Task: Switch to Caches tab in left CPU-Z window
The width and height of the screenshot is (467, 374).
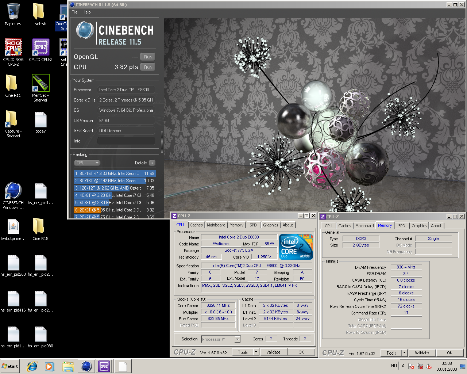Action: 196,225
